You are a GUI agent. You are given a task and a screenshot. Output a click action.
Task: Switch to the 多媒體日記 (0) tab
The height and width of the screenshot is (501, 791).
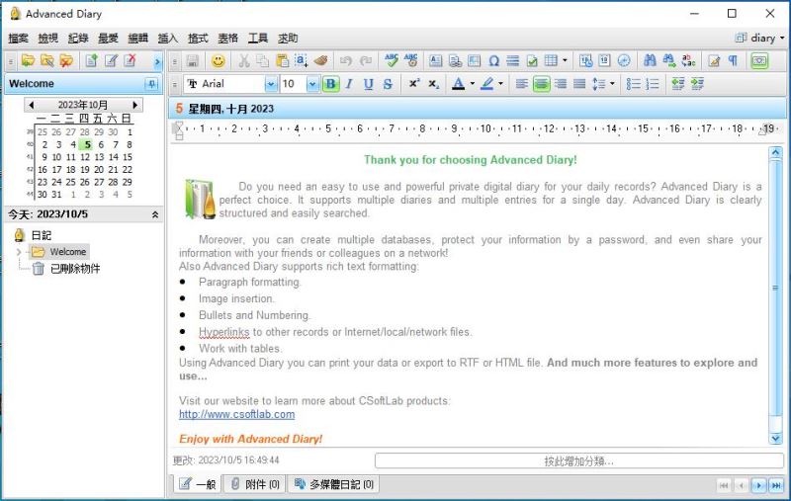334,484
